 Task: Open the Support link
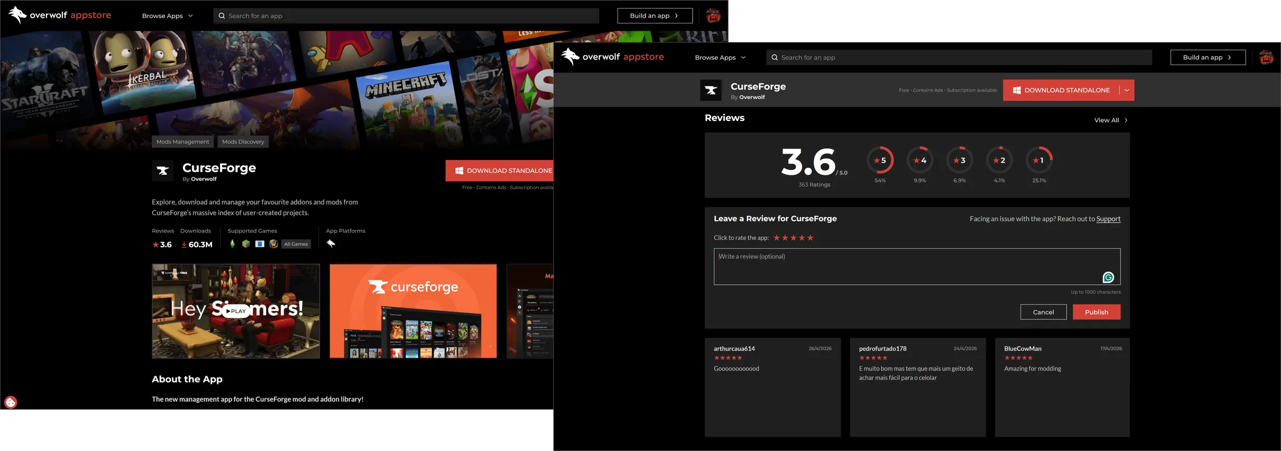point(1108,219)
